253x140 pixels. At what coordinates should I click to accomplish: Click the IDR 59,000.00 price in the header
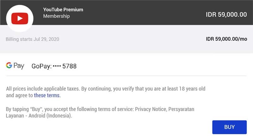[226, 14]
